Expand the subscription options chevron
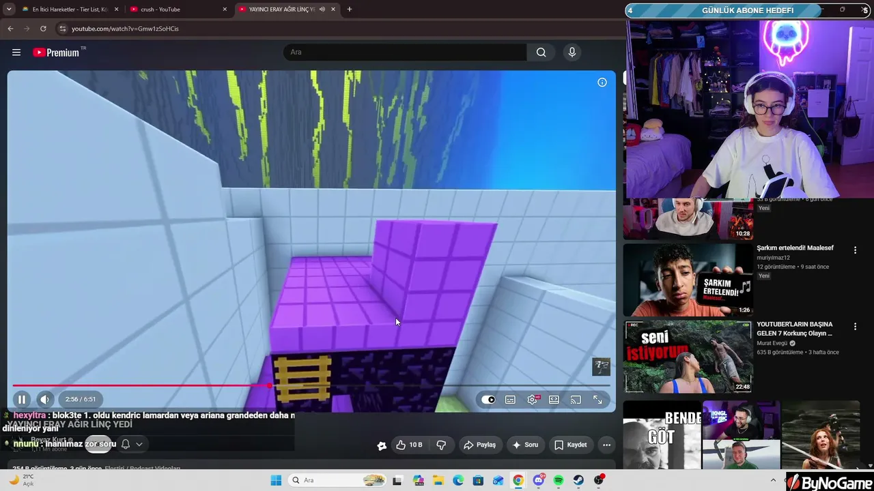Viewport: 874px width, 491px height. [x=139, y=444]
